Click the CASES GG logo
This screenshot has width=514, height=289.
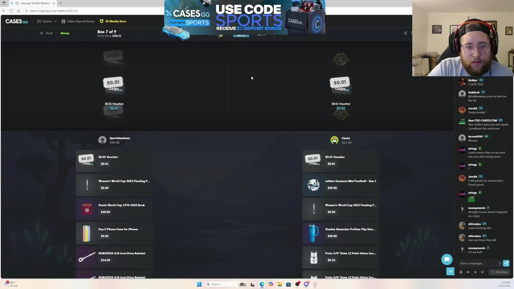pyautogui.click(x=16, y=21)
